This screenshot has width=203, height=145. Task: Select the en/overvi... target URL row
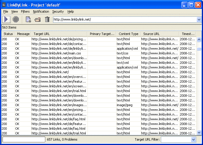99,77
